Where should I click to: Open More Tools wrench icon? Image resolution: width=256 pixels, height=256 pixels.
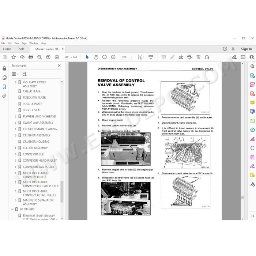click(252, 184)
